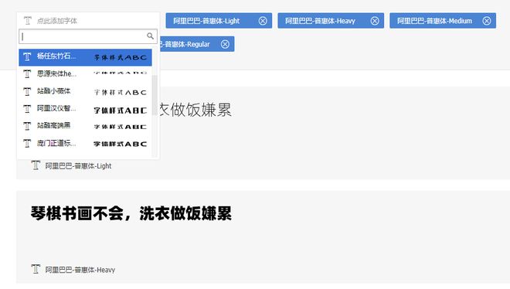Pick the 站酷高端黑 font entry
The width and height of the screenshot is (510, 289).
click(85, 126)
